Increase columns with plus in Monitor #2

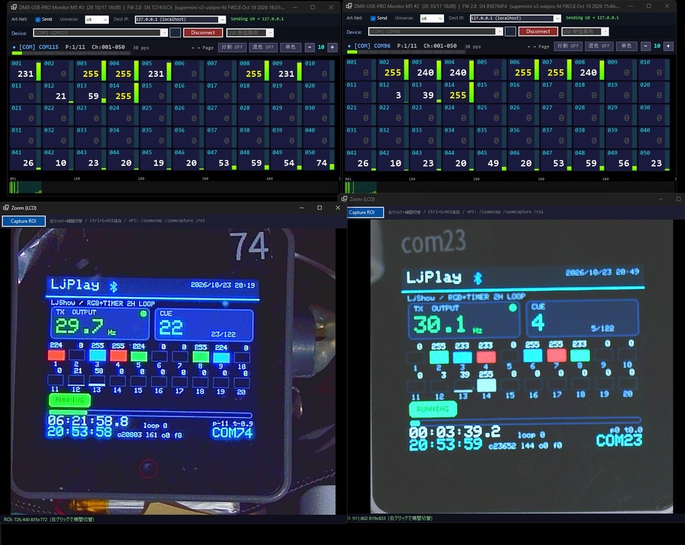(x=668, y=46)
